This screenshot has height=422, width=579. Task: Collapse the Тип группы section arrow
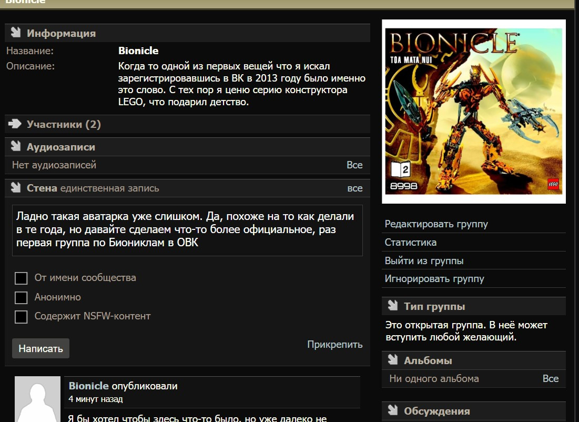click(393, 306)
